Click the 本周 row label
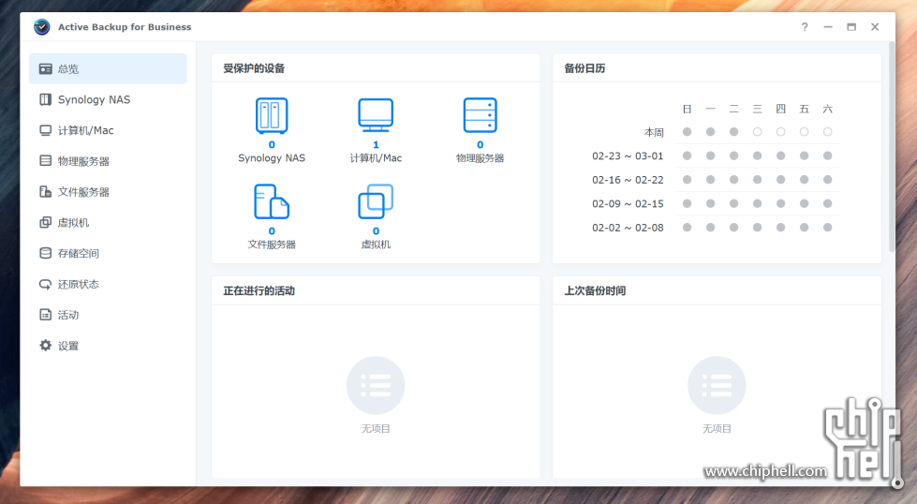The height and width of the screenshot is (504, 917). pyautogui.click(x=654, y=133)
